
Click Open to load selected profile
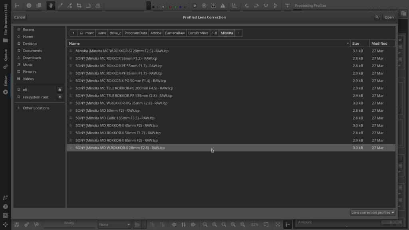click(x=389, y=17)
